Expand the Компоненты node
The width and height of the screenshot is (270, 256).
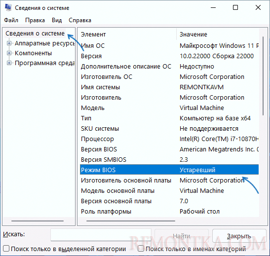pyautogui.click(x=9, y=53)
